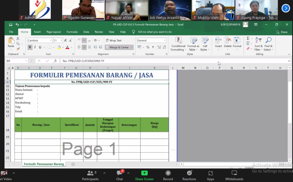The height and width of the screenshot is (182, 293).
Task: Switch to the Review tab
Action: click(x=99, y=32)
